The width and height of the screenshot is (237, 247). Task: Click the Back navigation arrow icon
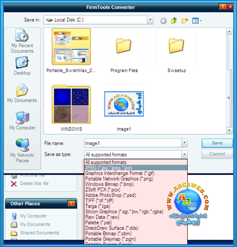pyautogui.click(x=164, y=21)
